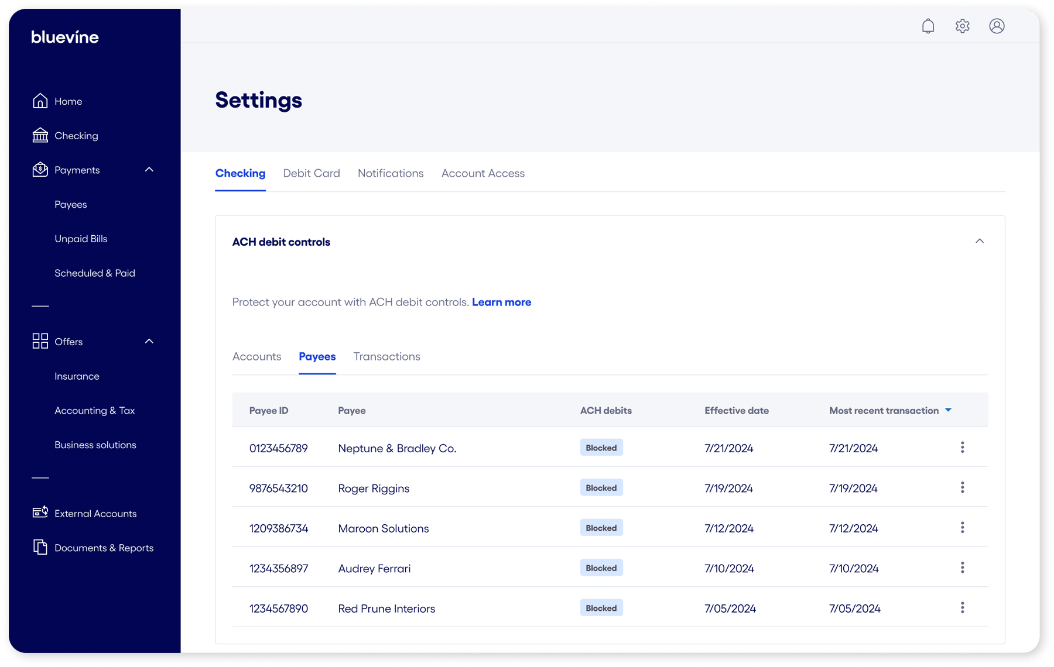Collapse the Offers submenu

[x=149, y=341]
